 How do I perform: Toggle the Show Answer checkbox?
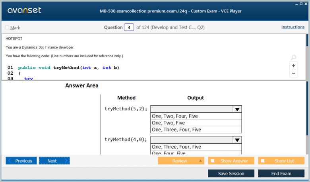[213, 161]
